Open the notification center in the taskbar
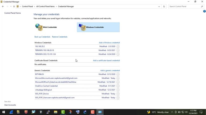The image size is (206, 115). coord(201,112)
